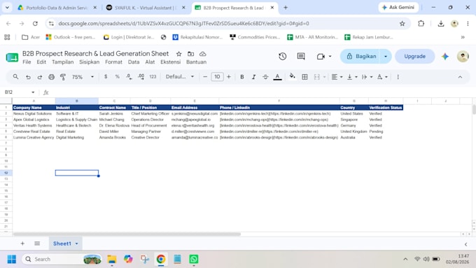Open the Edit menu
This screenshot has width=476, height=268.
point(41,62)
